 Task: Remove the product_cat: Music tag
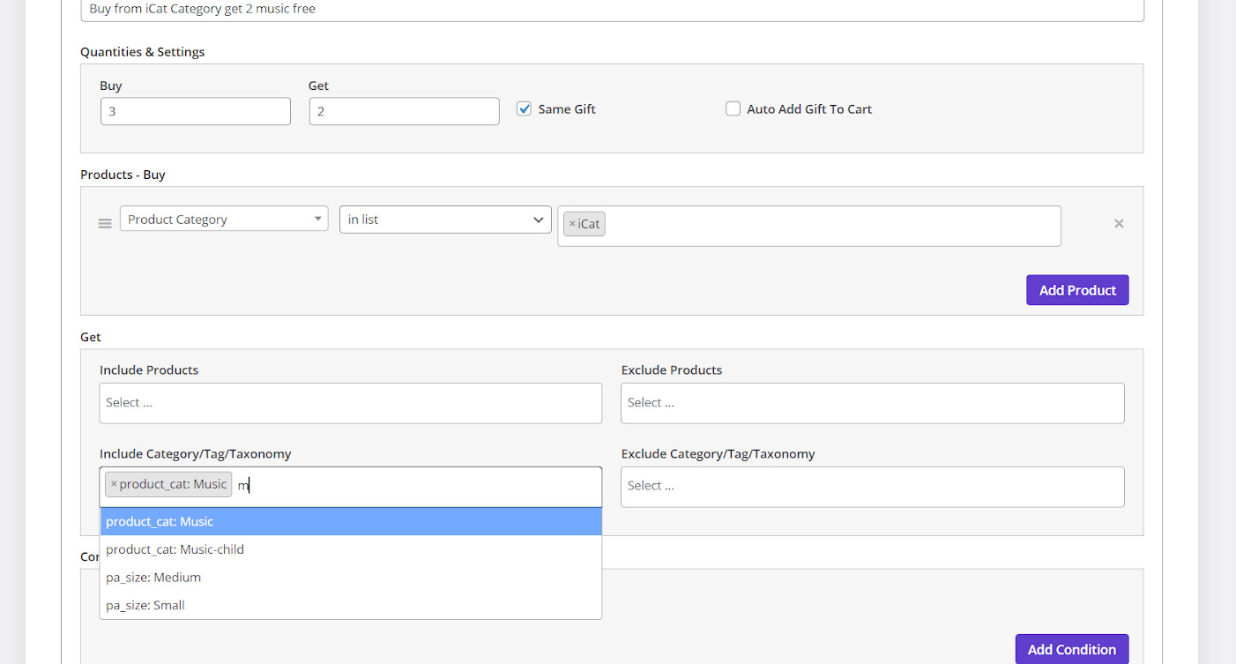click(x=114, y=484)
